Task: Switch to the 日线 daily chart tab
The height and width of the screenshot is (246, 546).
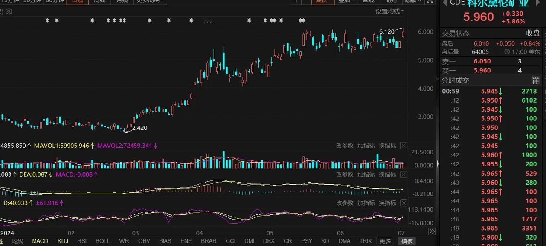Action: coord(77,1)
